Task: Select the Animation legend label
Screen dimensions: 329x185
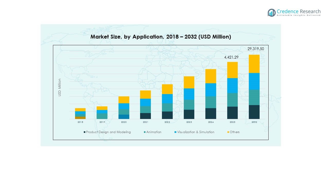Action: pyautogui.click(x=154, y=132)
